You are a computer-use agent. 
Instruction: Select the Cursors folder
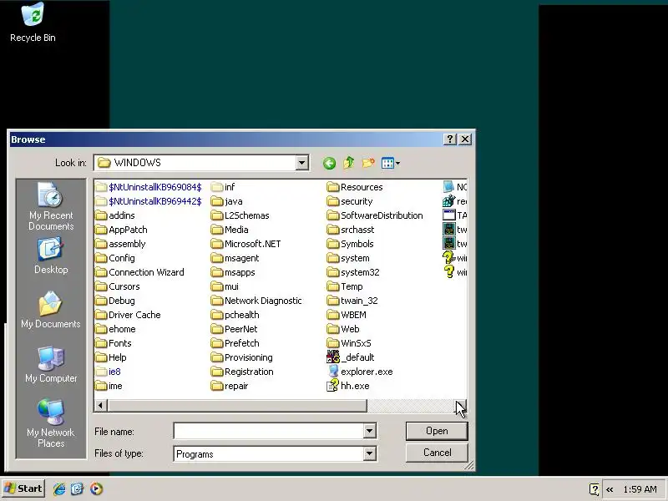coord(118,286)
